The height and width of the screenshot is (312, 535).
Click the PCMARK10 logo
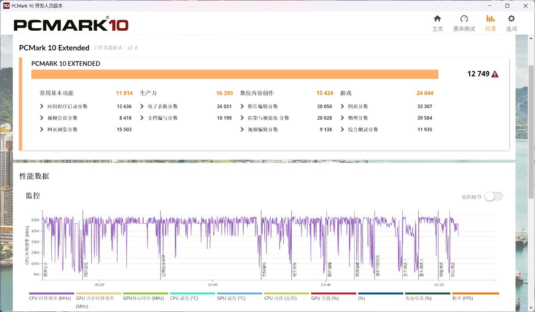pyautogui.click(x=71, y=24)
